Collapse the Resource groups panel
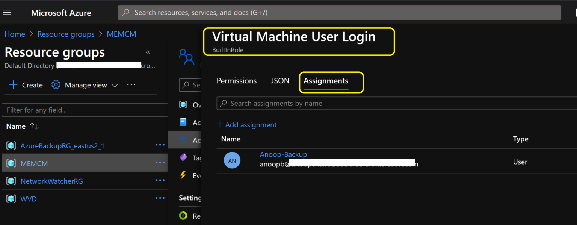This screenshot has height=225, width=577. click(148, 52)
